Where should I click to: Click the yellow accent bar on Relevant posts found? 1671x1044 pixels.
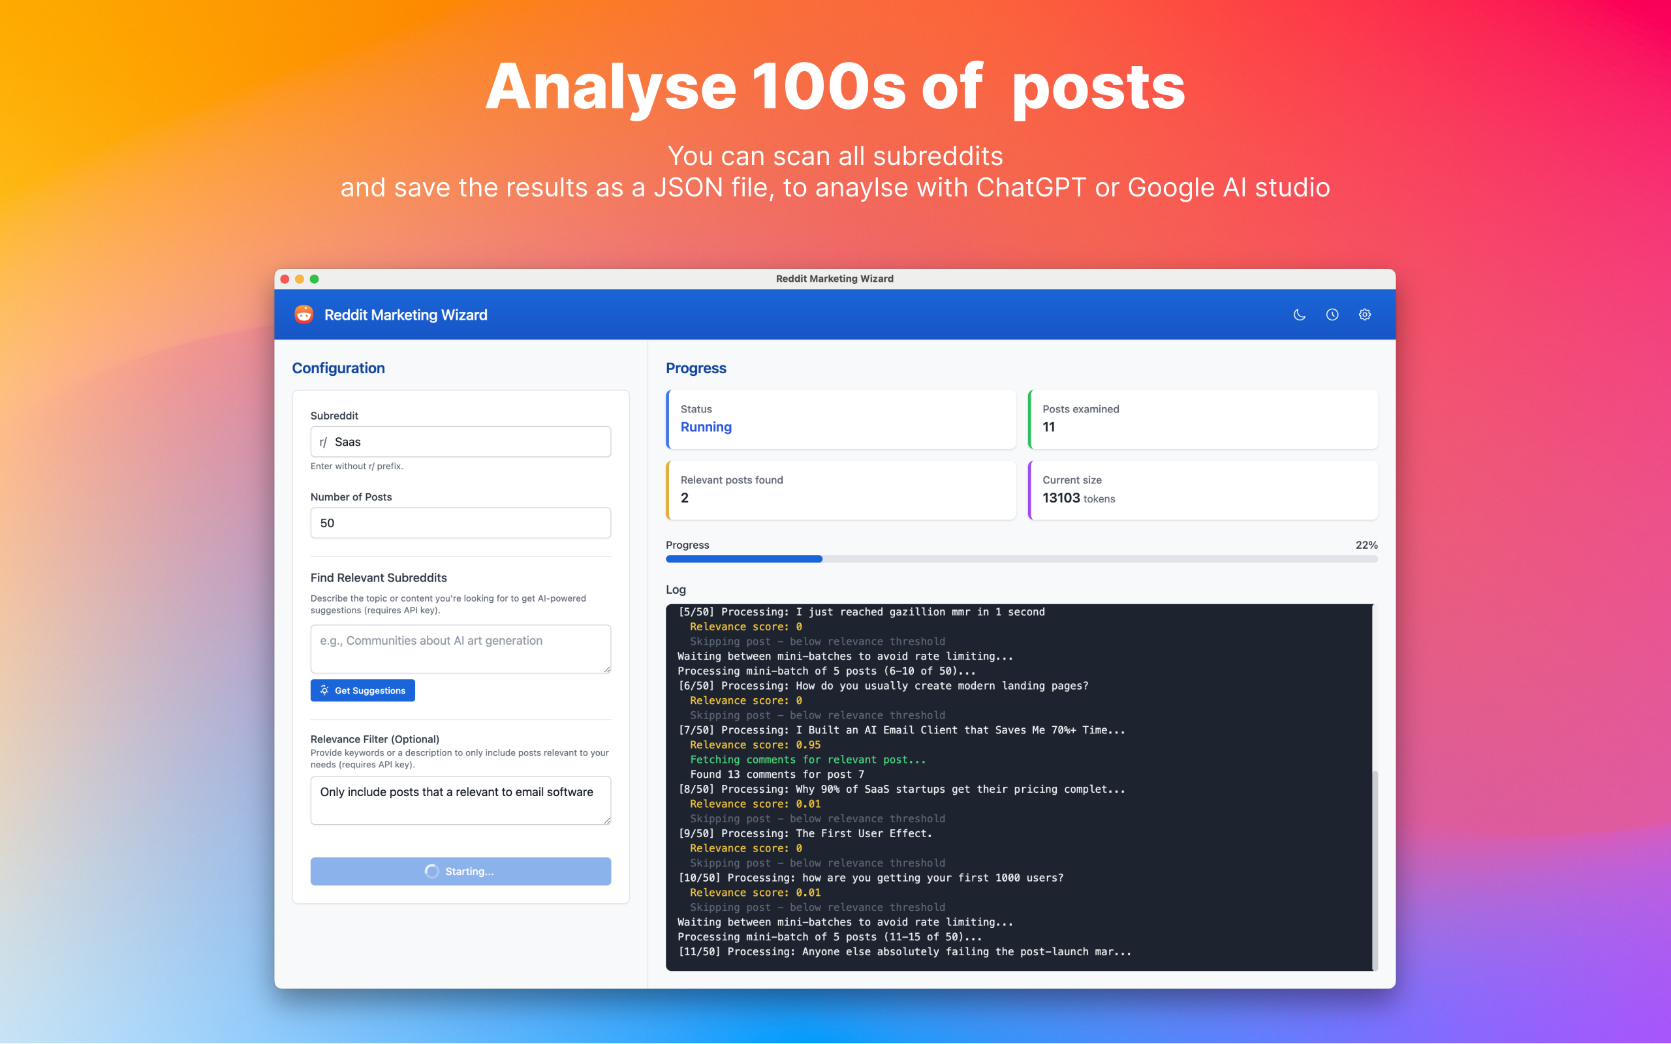(668, 489)
